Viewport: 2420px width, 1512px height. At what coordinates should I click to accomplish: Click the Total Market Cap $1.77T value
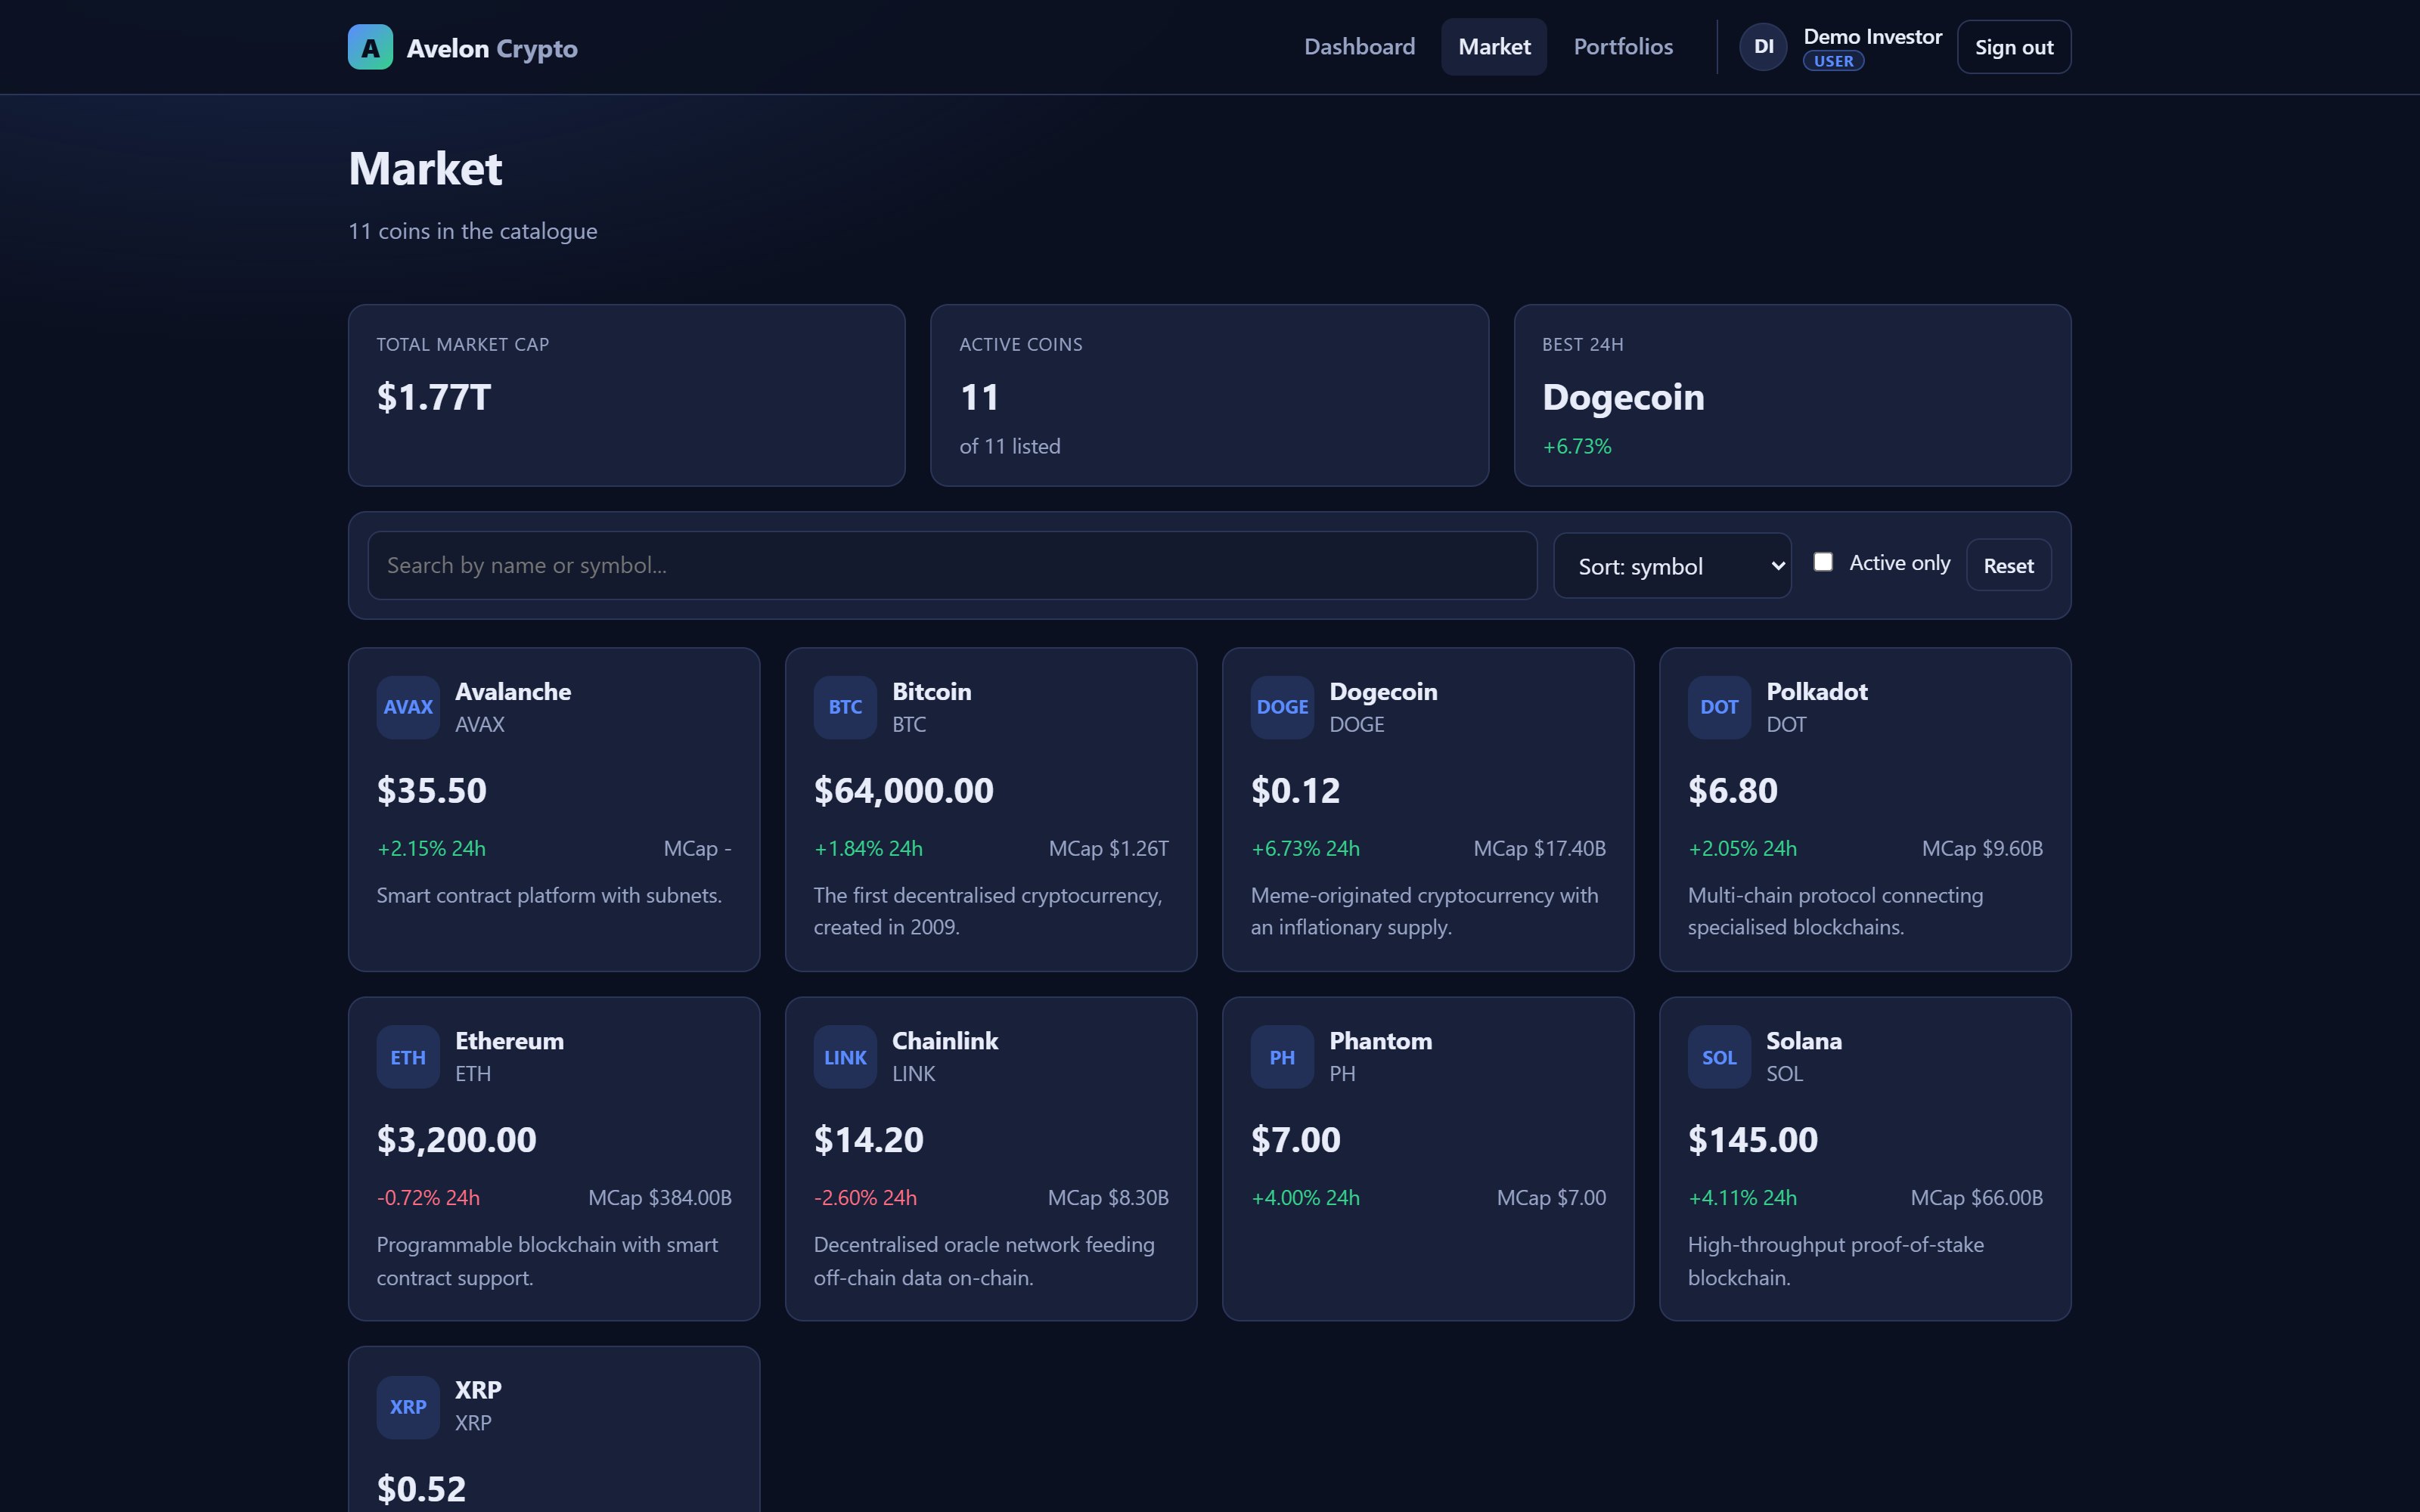click(x=434, y=397)
